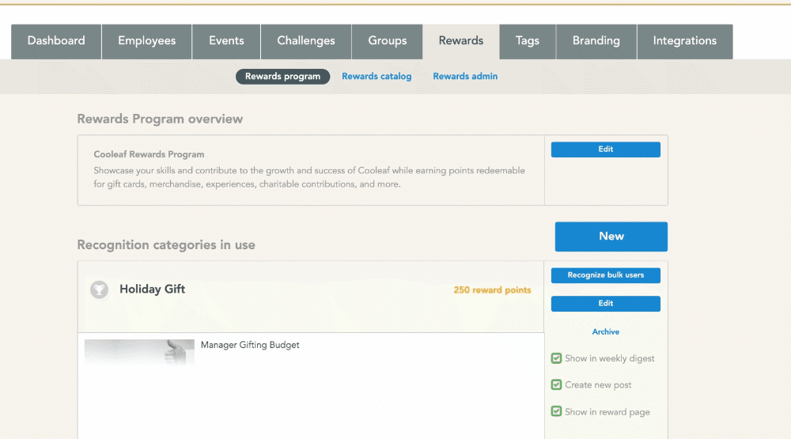Viewport: 791px width, 439px height.
Task: Edit the Cooleaf Rewards Program overview
Action: tap(605, 149)
